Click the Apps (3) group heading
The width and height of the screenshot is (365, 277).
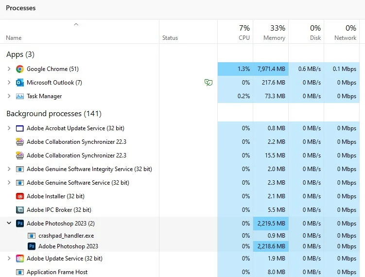(x=20, y=54)
